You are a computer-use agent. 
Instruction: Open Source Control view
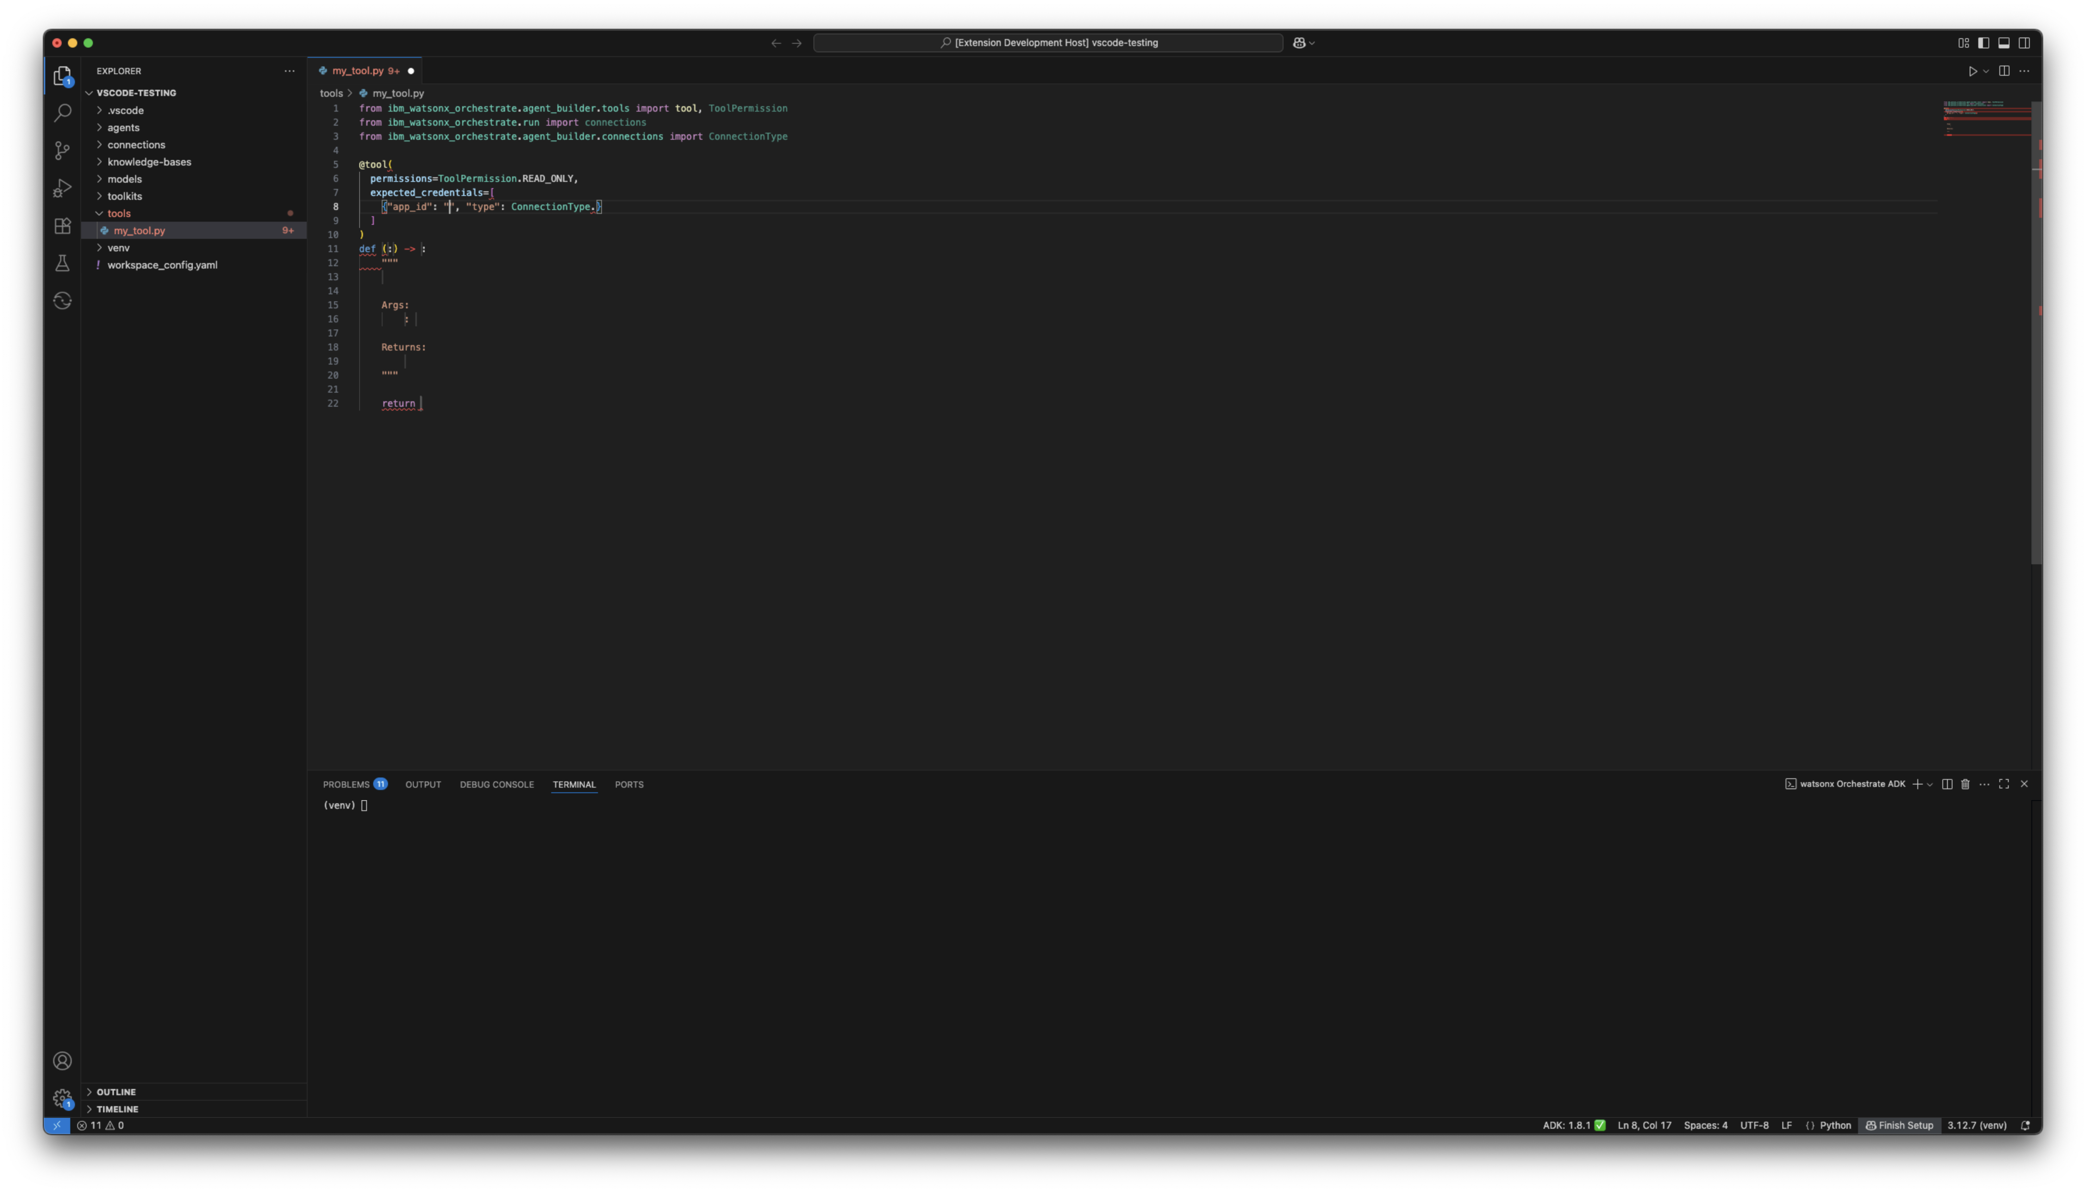point(62,151)
